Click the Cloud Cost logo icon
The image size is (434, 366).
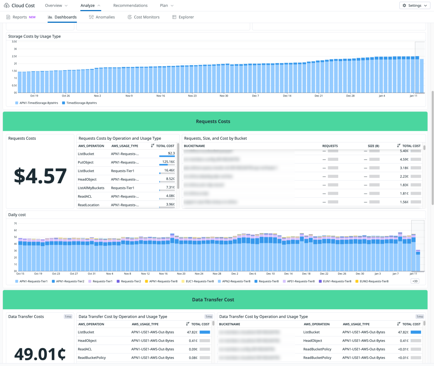(7, 5)
